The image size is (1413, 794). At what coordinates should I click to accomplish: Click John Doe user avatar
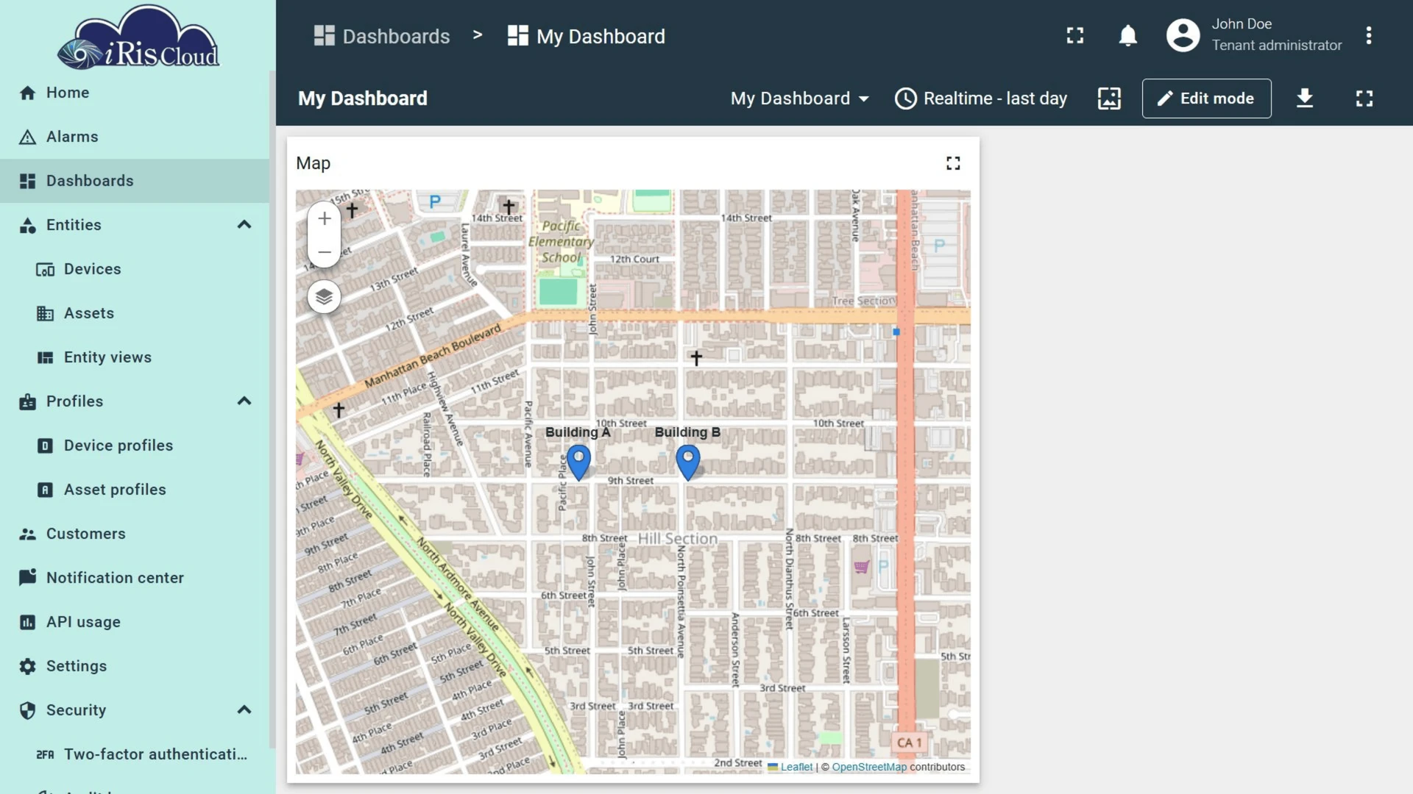pyautogui.click(x=1183, y=35)
